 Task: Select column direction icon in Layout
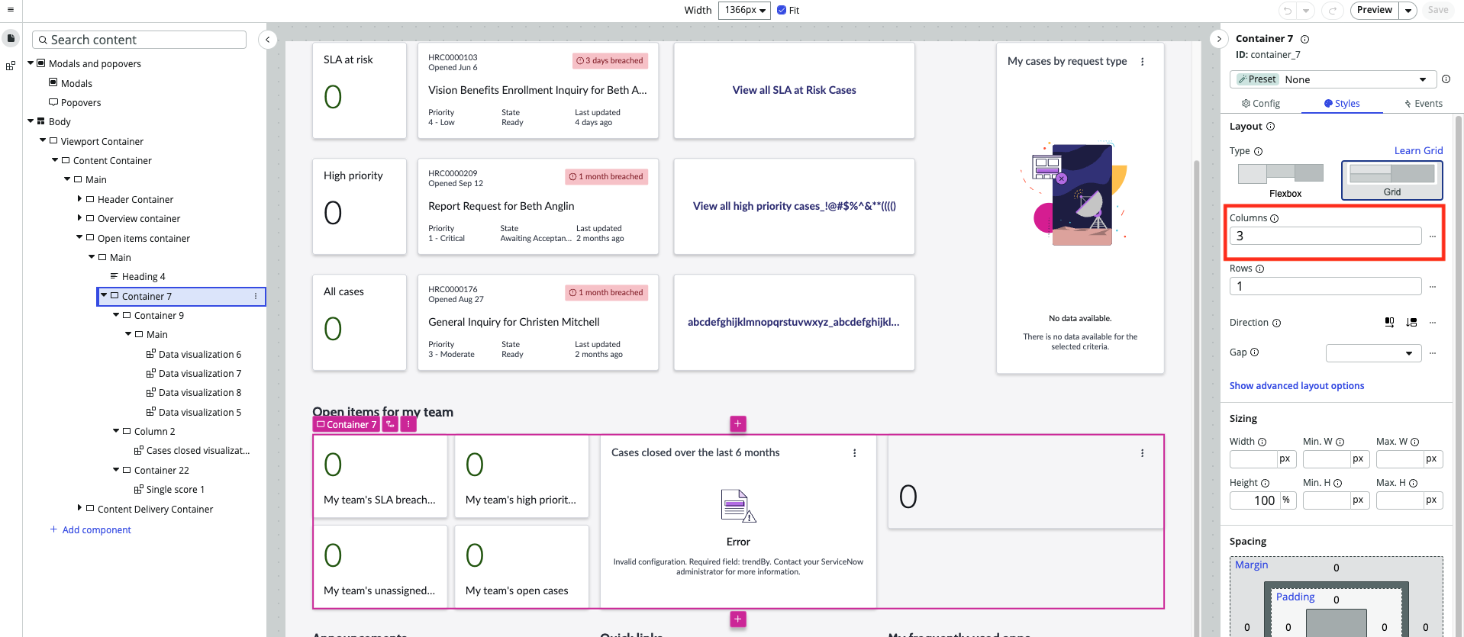click(x=1411, y=323)
